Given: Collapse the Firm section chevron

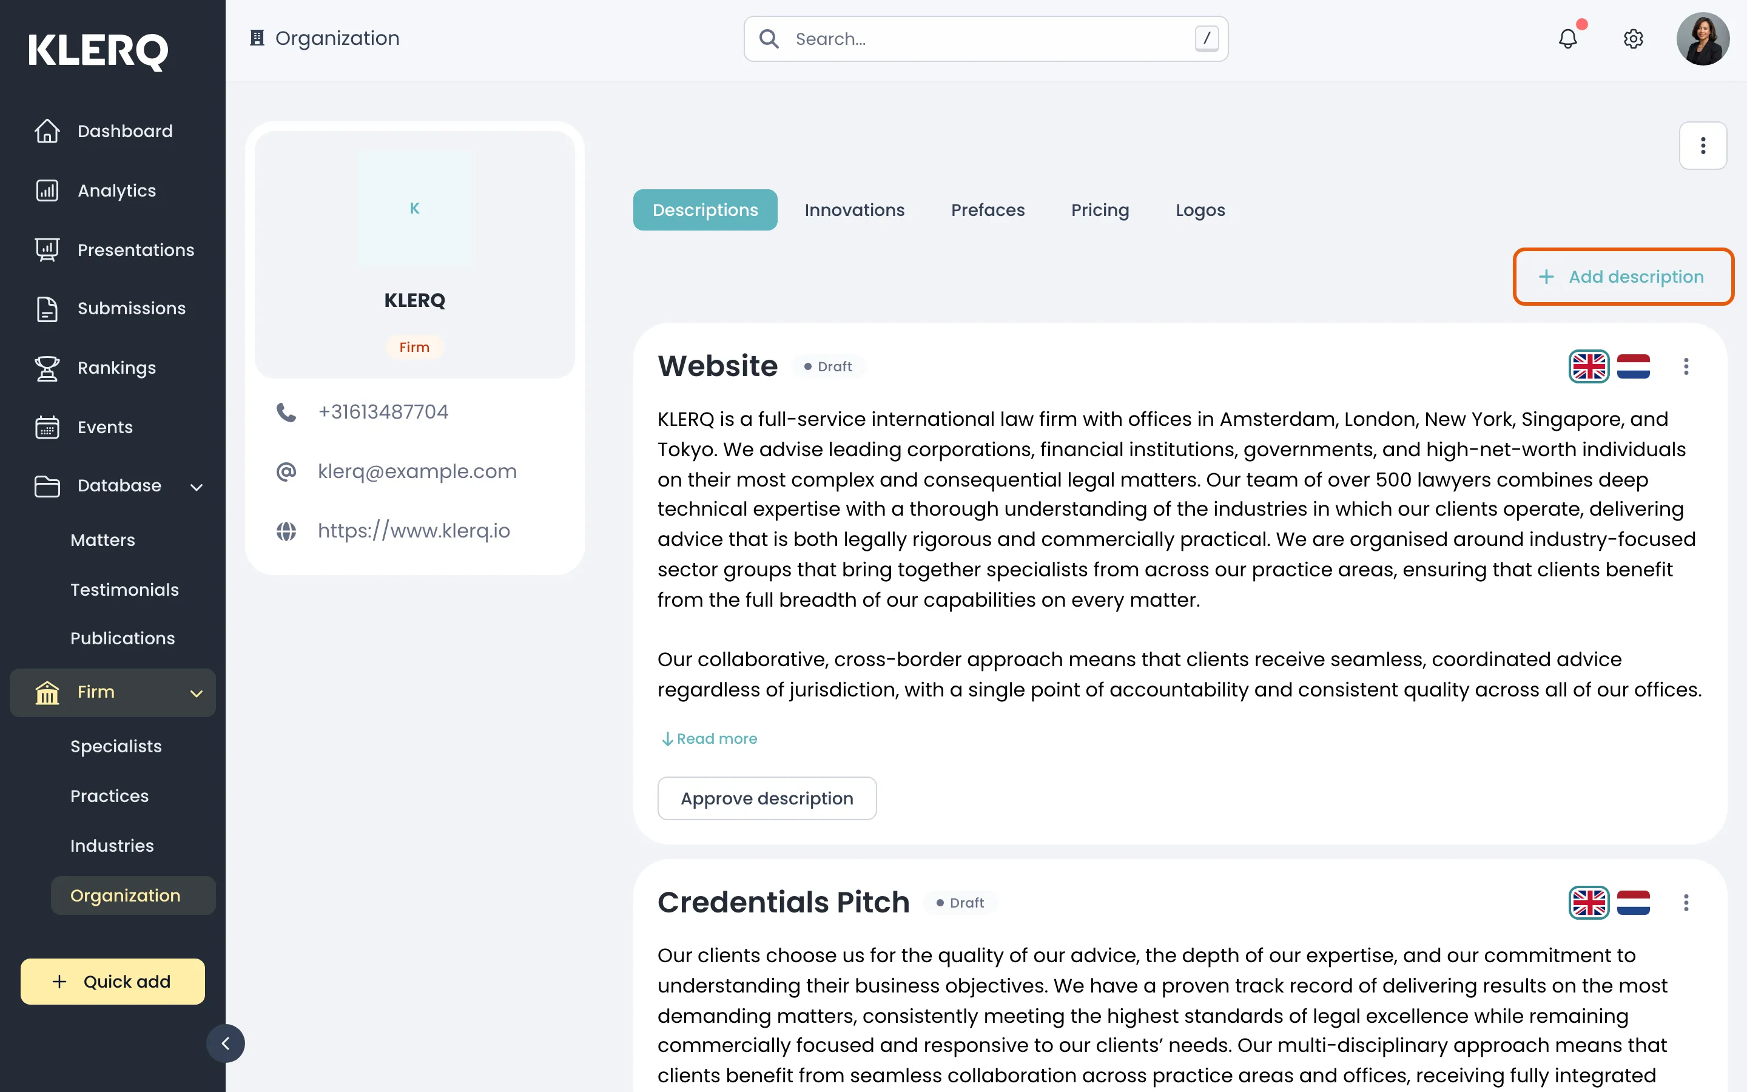Looking at the screenshot, I should (197, 693).
